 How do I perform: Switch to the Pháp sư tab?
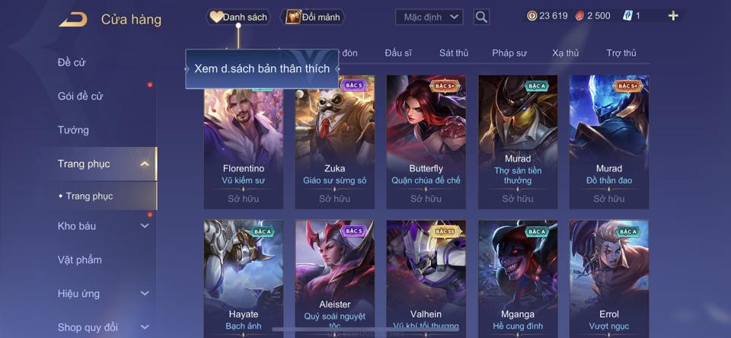(509, 53)
